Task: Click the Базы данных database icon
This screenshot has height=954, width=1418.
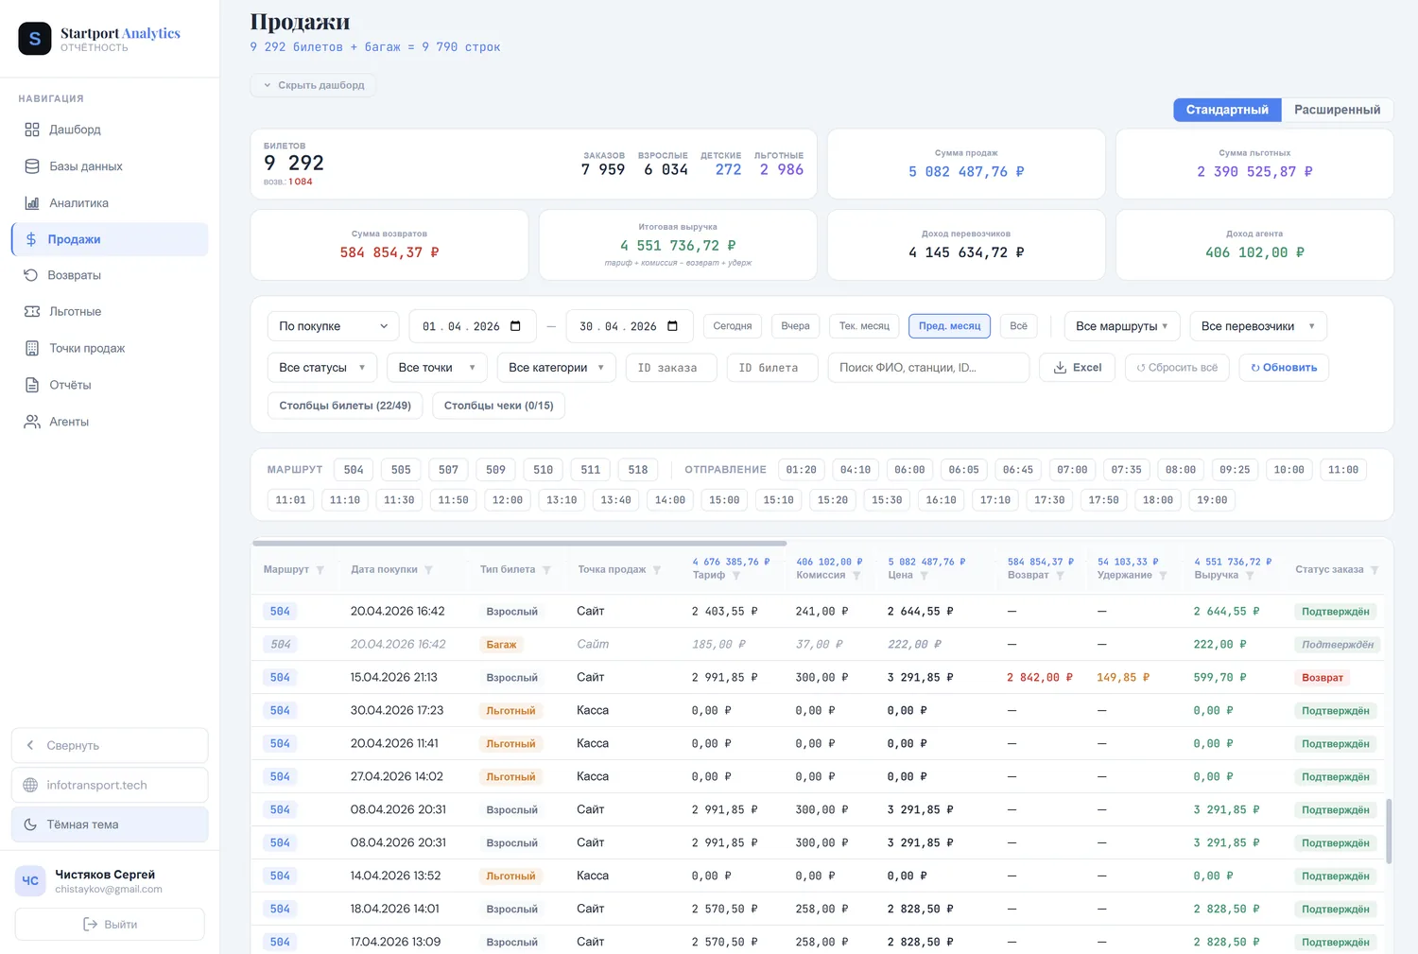Action: pyautogui.click(x=32, y=166)
